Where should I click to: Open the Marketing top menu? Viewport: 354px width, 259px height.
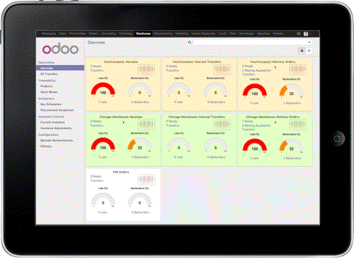181,34
